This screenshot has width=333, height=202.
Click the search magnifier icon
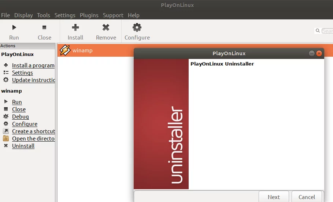(318, 31)
